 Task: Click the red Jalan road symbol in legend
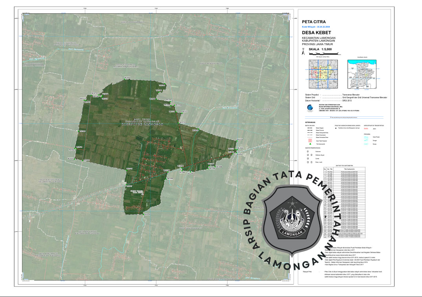pos(366,128)
